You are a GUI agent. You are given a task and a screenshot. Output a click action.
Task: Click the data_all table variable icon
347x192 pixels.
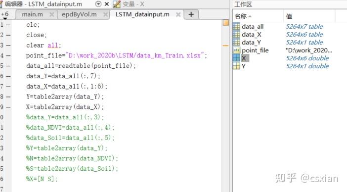coord(236,26)
